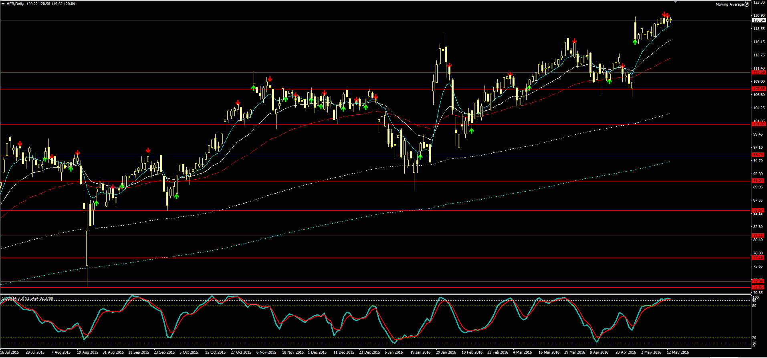Click the red sell arrow near 4 Mar 2016
Image resolution: width=767 pixels, height=358 pixels.
[510, 74]
